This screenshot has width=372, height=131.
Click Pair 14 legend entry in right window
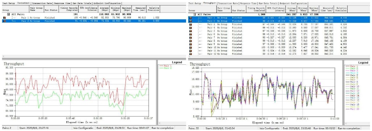click(352, 96)
